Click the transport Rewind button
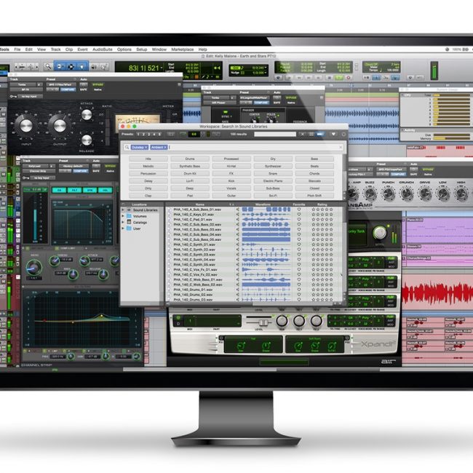This screenshot has height=473, width=473. pos(299,78)
